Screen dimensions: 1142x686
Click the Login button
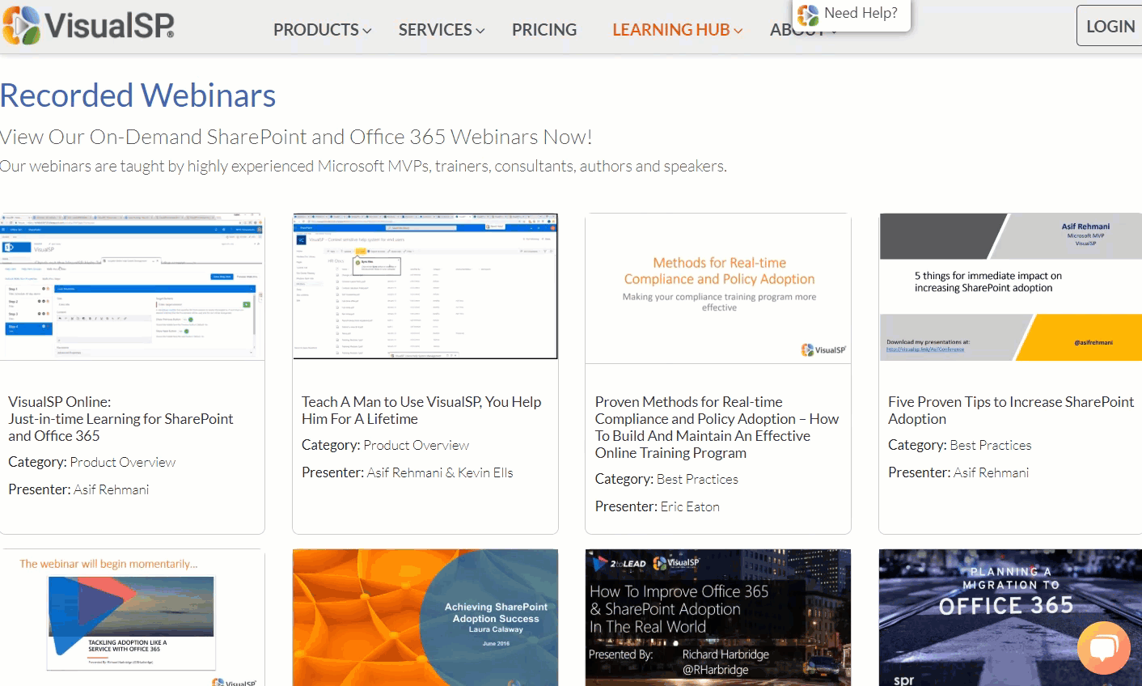1110,26
